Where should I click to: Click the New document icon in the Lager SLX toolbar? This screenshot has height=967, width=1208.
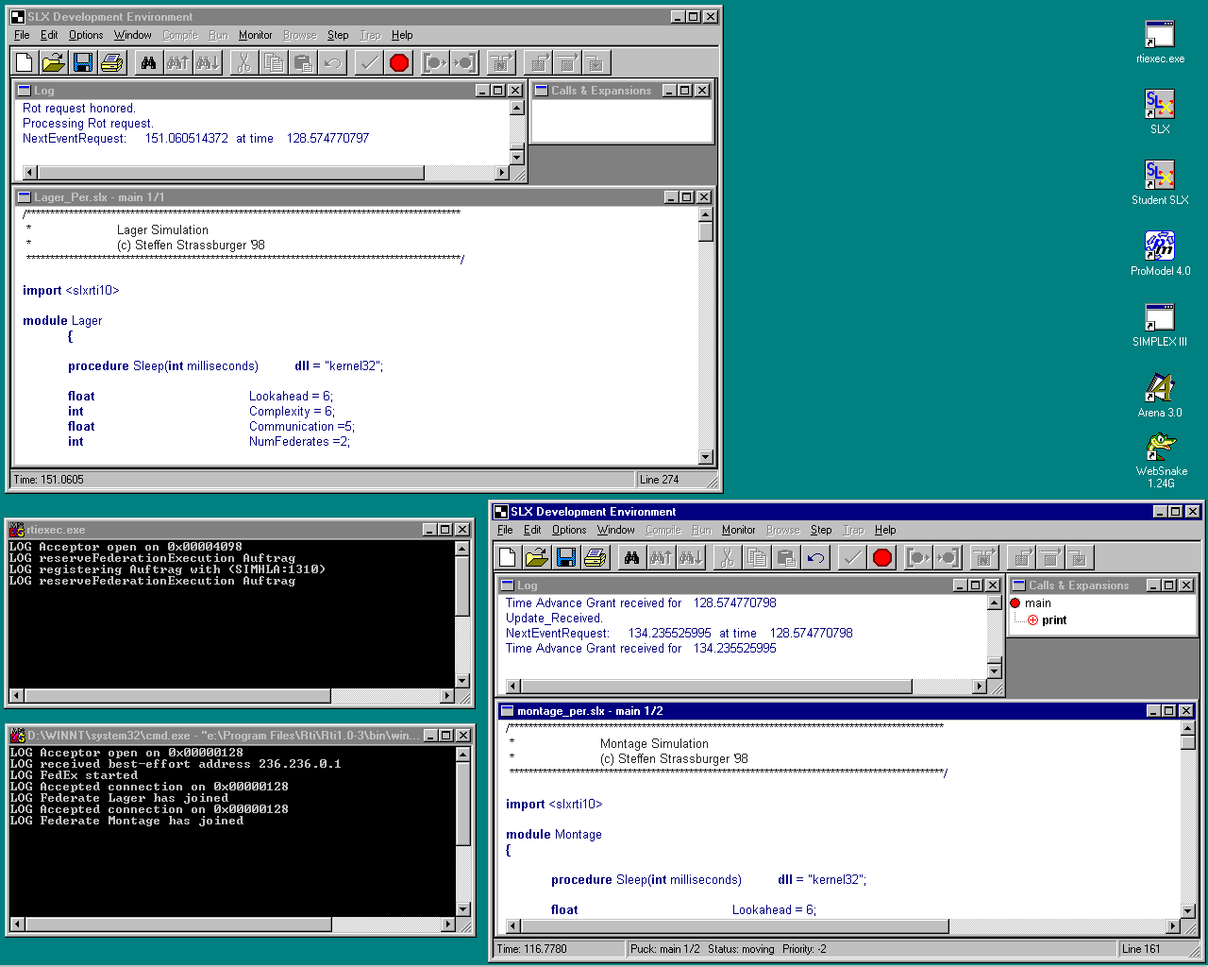tap(25, 63)
